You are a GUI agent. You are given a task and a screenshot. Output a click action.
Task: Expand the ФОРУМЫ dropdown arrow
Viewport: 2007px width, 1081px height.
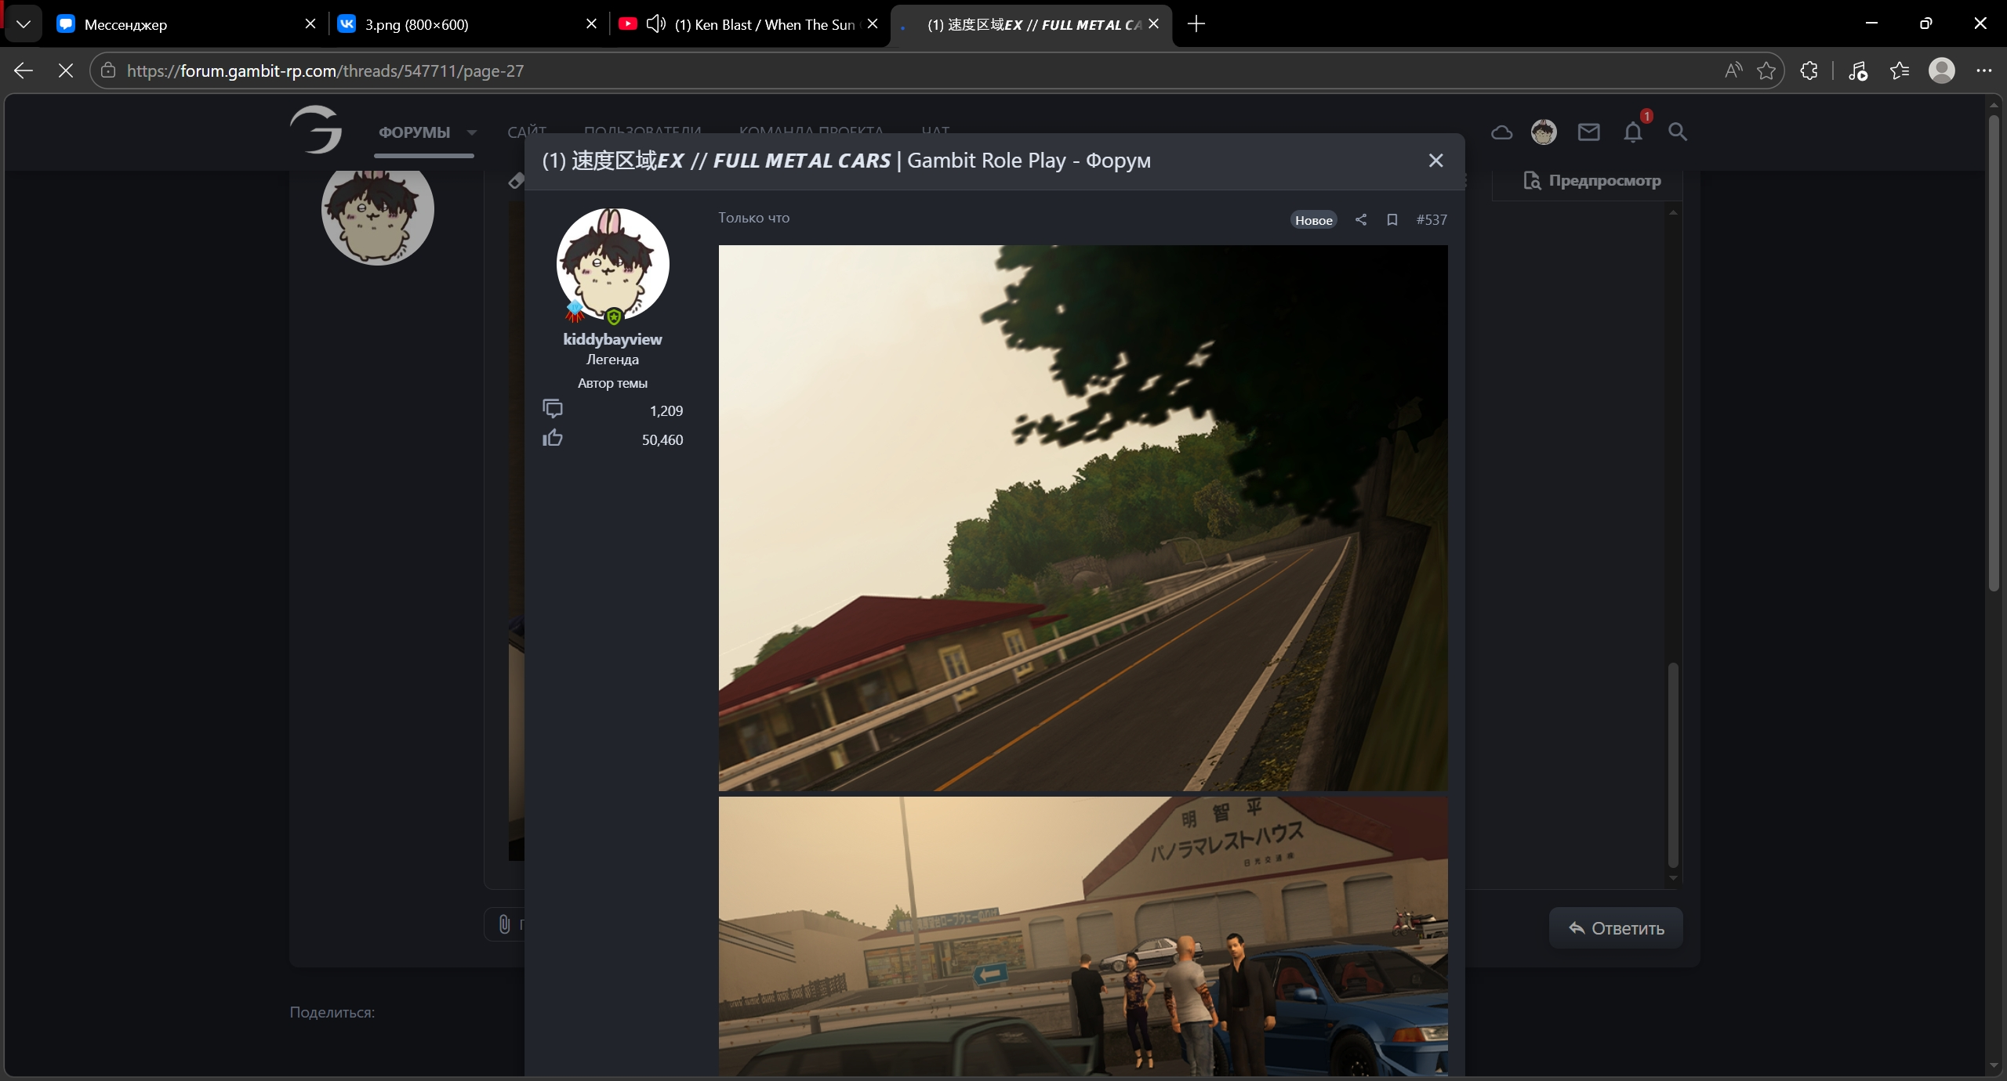(472, 132)
